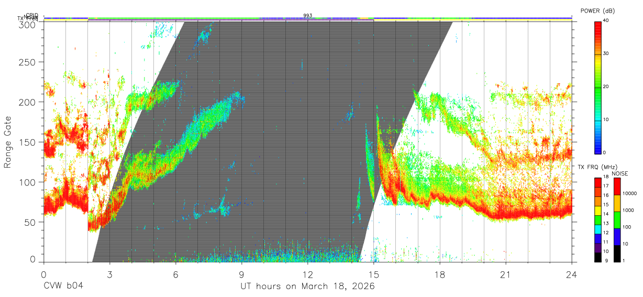Click the '250' tick on the Range Gate axis
The image size is (643, 297).
pos(28,62)
